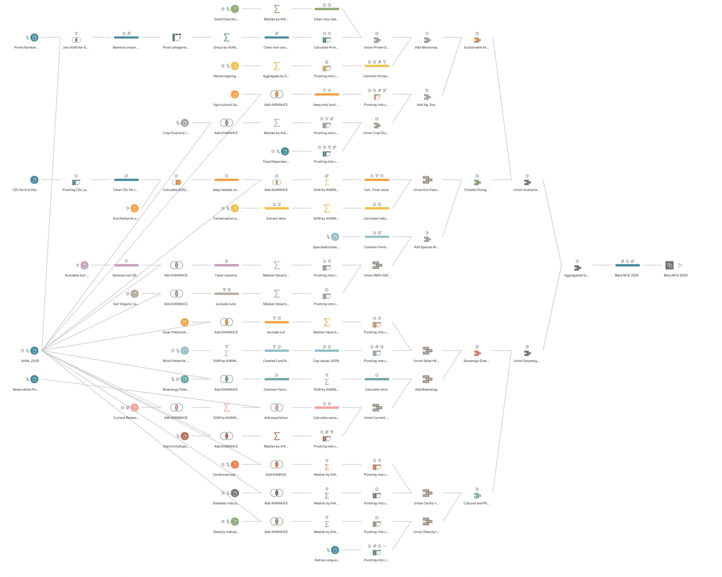Image resolution: width=722 pixels, height=577 pixels.
Task: Click the Good Food Acc... input node
Action: tap(235, 9)
